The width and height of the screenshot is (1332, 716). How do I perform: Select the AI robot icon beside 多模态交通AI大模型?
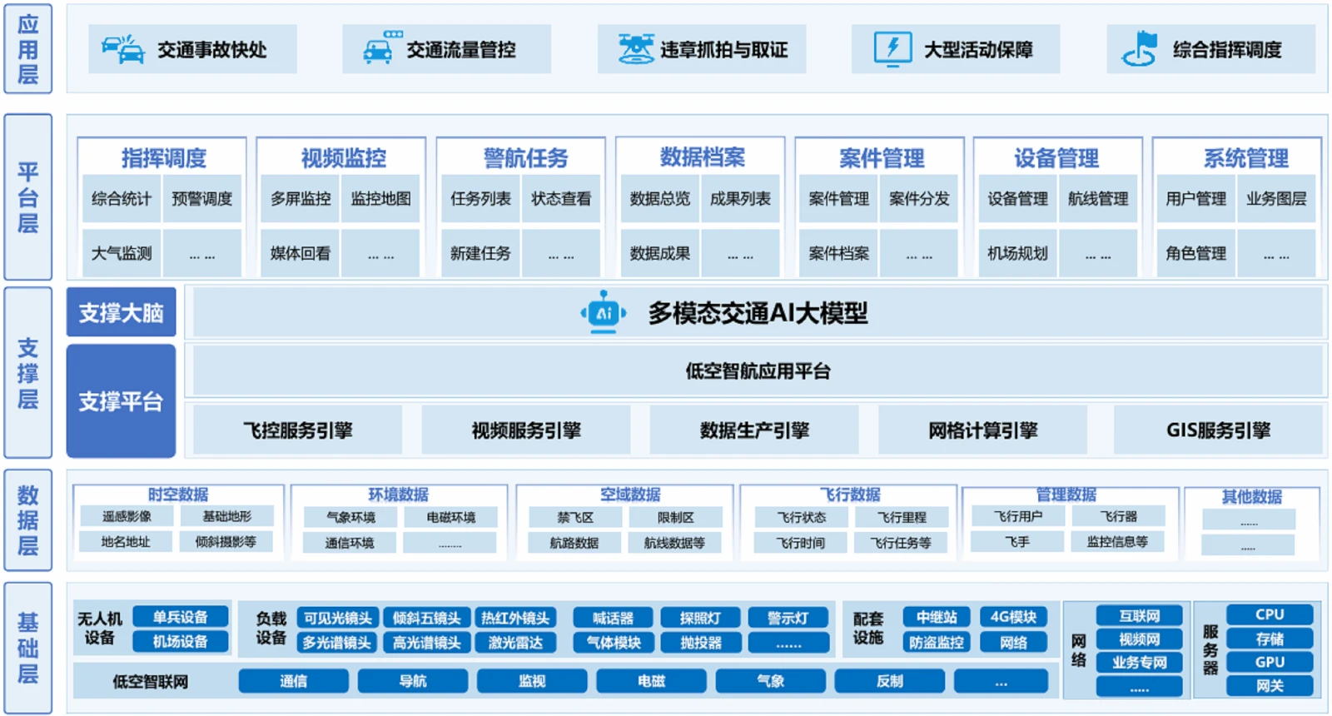coord(604,312)
